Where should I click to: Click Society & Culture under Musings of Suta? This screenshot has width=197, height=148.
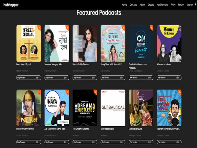tap(135, 136)
